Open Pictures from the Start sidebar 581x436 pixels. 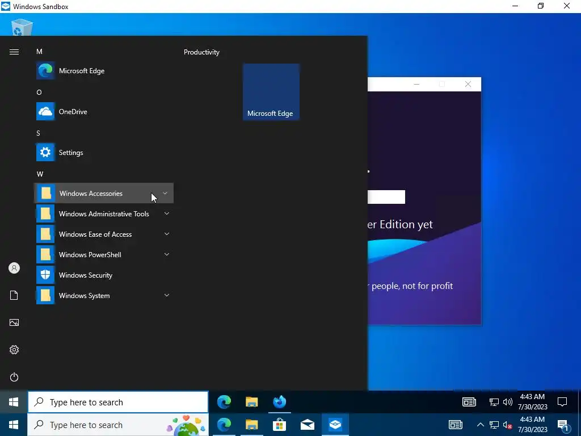[14, 322]
